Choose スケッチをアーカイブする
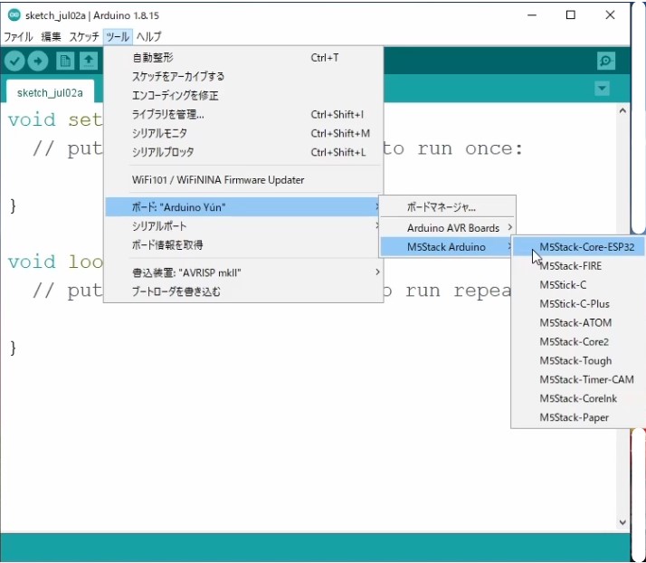Screen dimensions: 646x563 click(x=244, y=76)
